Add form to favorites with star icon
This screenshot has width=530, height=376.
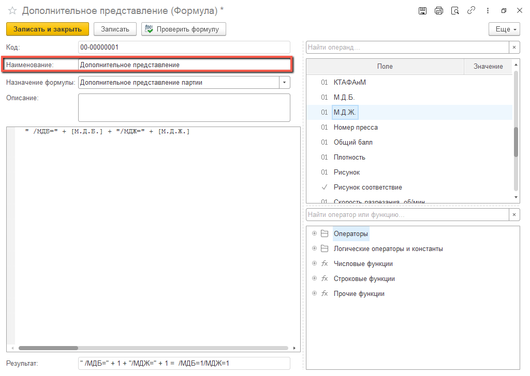tap(12, 10)
